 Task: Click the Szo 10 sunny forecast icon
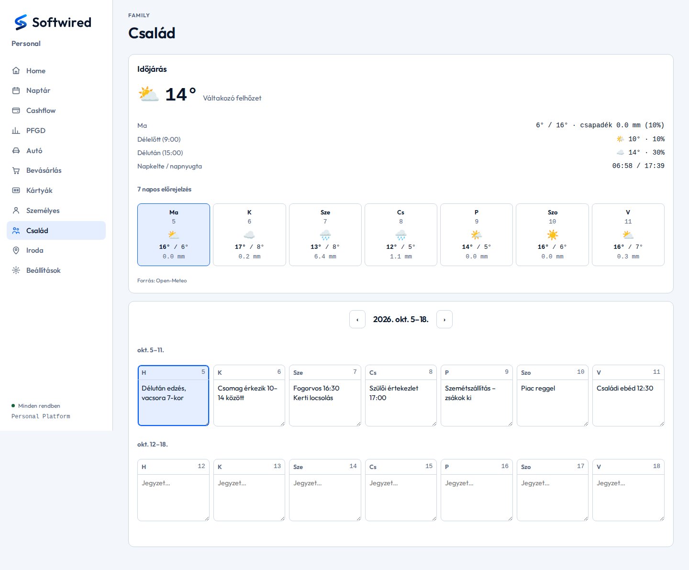(553, 235)
